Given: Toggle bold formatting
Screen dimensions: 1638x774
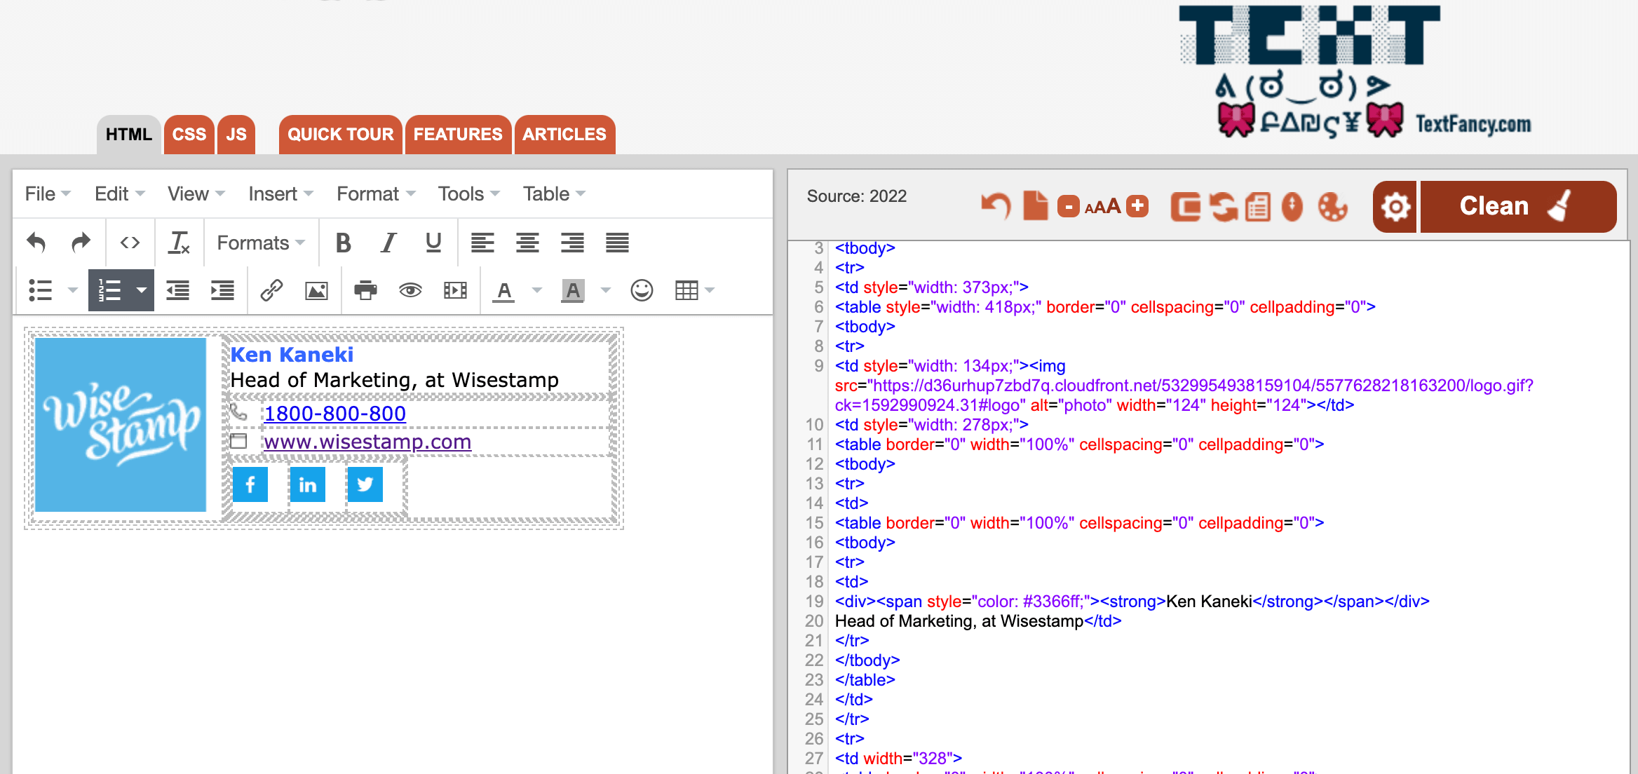Looking at the screenshot, I should point(344,243).
